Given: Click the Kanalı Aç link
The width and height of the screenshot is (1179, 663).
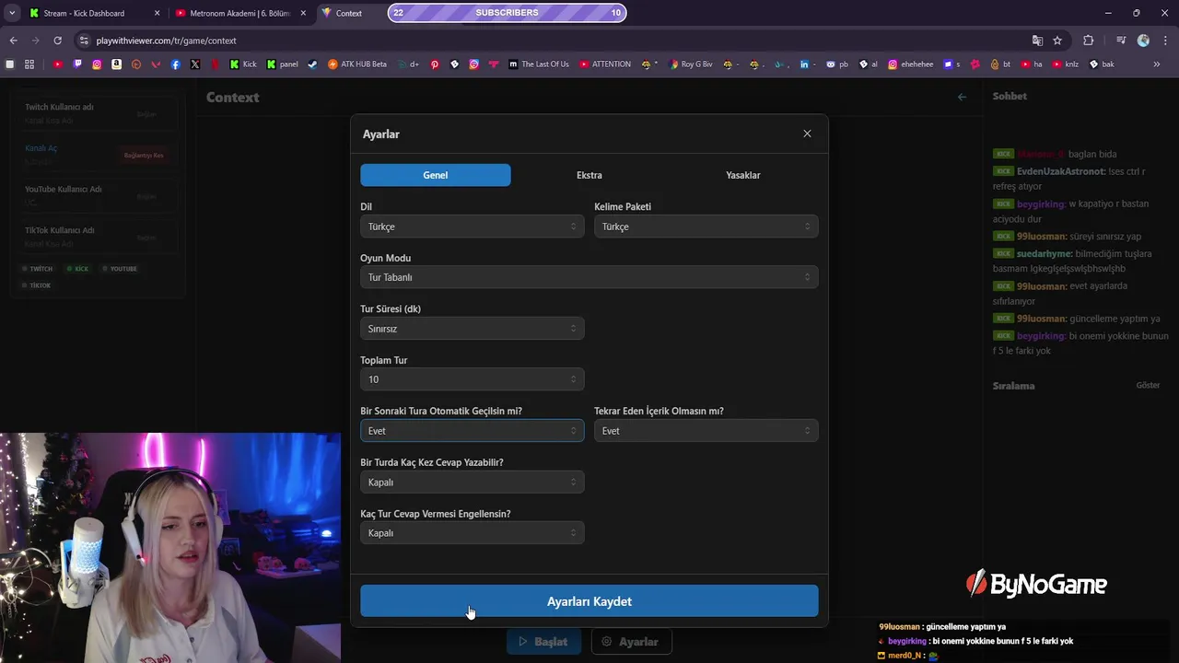Looking at the screenshot, I should pyautogui.click(x=41, y=148).
